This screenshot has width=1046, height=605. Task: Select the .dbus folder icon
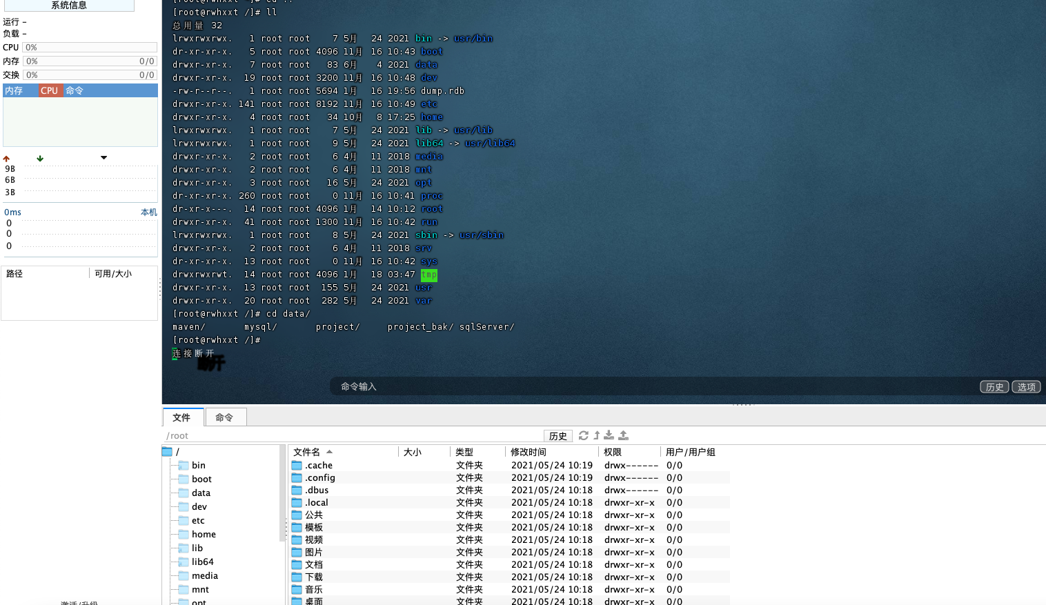coord(297,490)
